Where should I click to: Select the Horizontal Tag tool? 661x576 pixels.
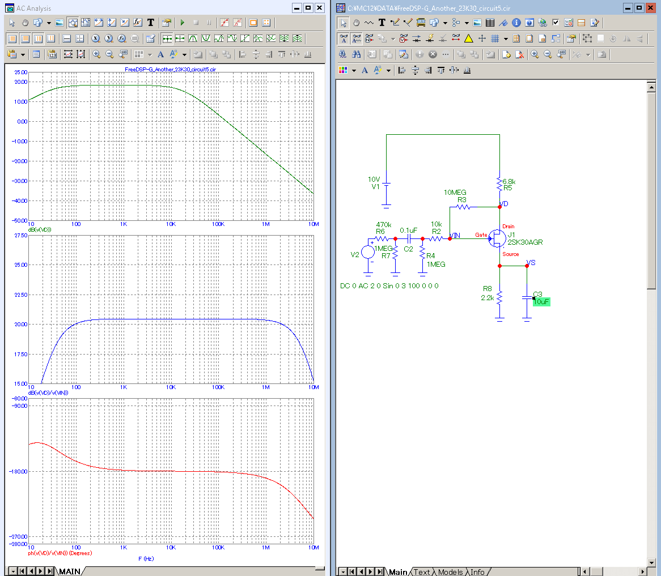coord(99,23)
